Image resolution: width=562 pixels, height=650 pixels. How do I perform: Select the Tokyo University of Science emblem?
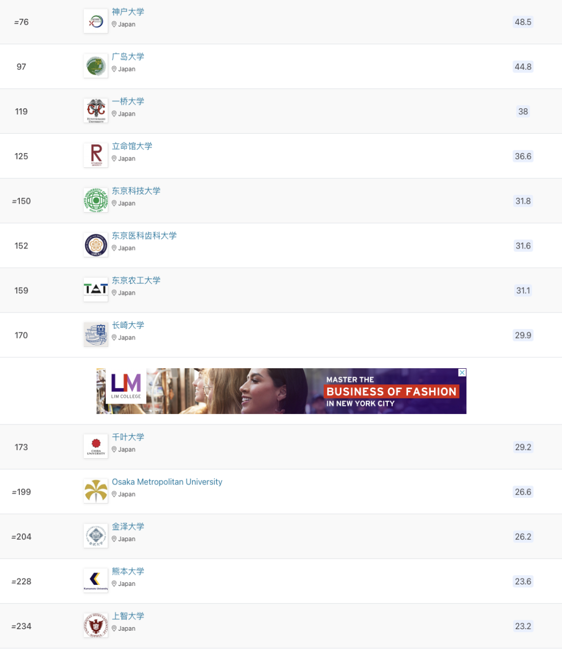pos(96,201)
